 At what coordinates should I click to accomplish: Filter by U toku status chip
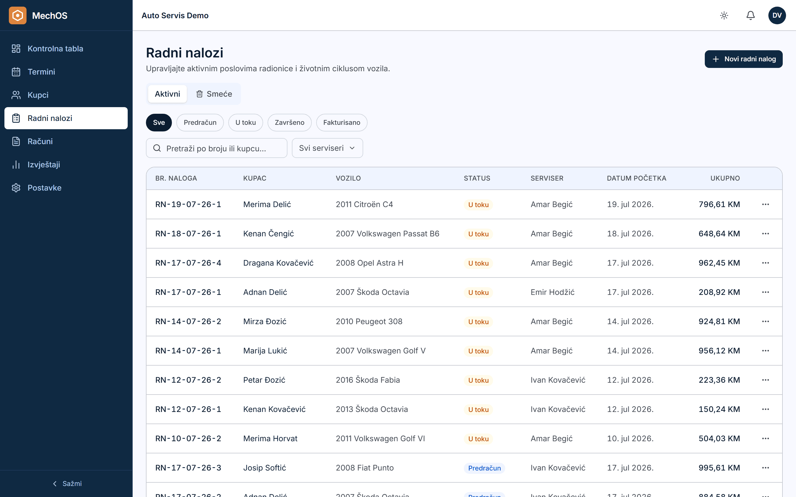[246, 123]
